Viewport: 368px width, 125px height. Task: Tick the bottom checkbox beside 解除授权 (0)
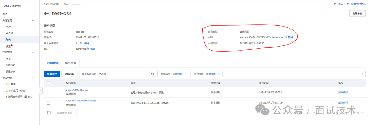click(x=49, y=113)
